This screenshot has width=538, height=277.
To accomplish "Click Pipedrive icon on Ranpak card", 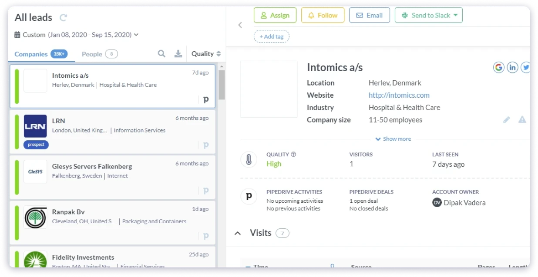I will tap(206, 236).
